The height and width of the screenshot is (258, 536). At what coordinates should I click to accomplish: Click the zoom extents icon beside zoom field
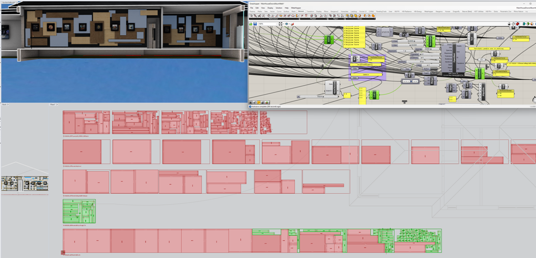coord(281,24)
